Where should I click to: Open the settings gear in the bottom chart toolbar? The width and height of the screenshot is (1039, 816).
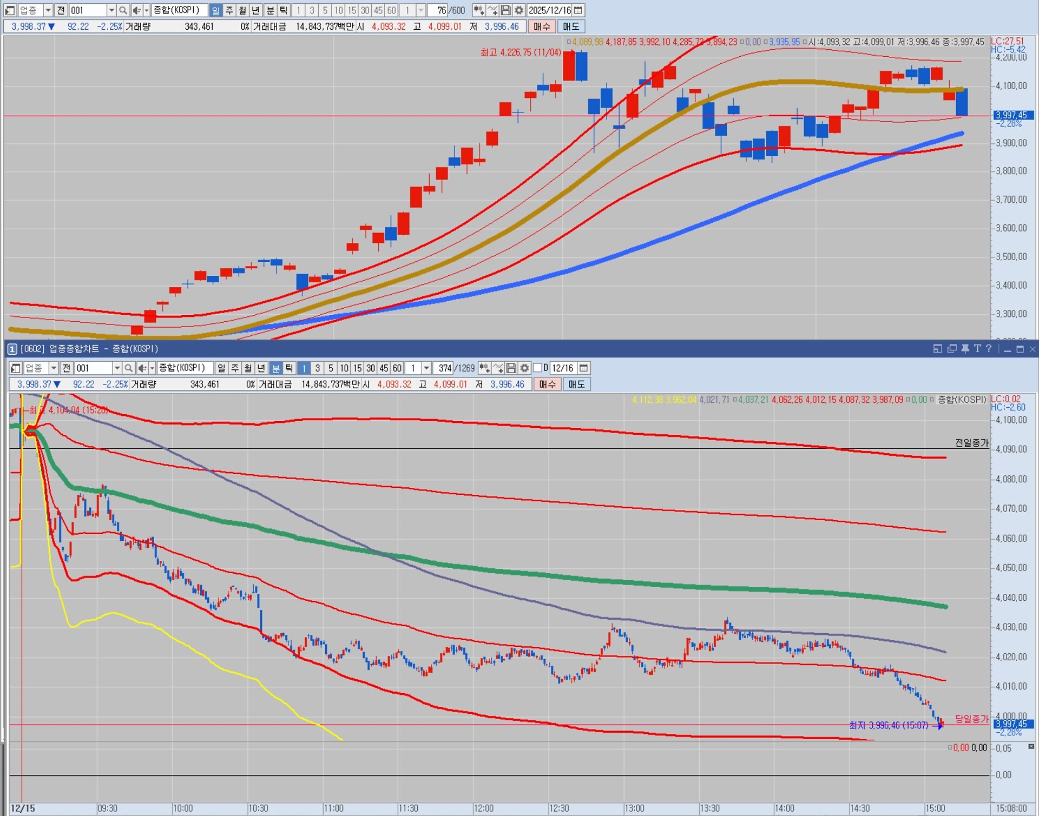click(524, 368)
